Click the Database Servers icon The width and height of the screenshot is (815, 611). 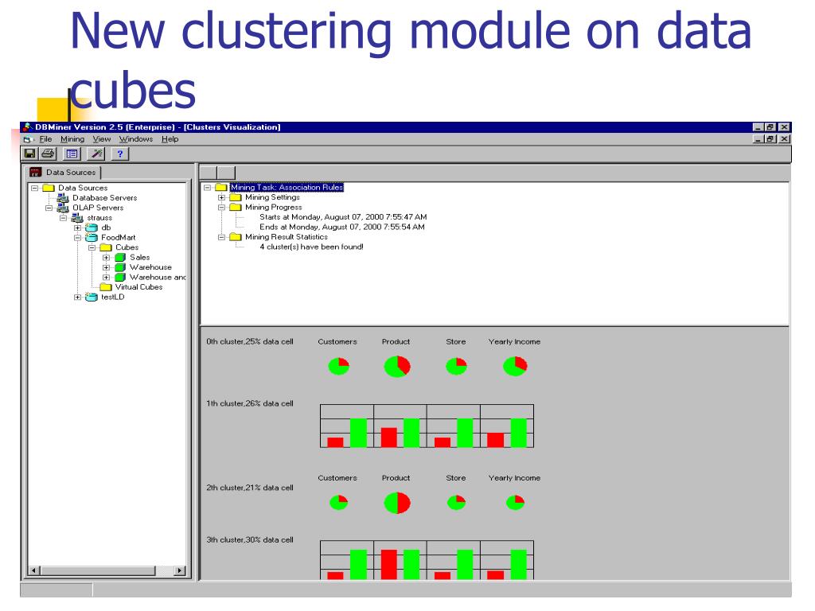coord(63,198)
